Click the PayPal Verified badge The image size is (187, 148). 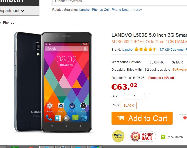point(118,136)
